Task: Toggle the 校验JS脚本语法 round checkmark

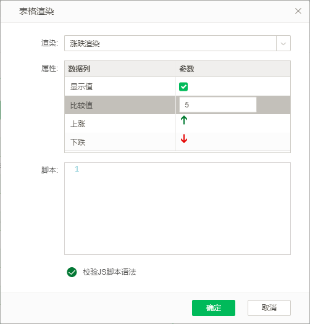Action: pos(72,272)
